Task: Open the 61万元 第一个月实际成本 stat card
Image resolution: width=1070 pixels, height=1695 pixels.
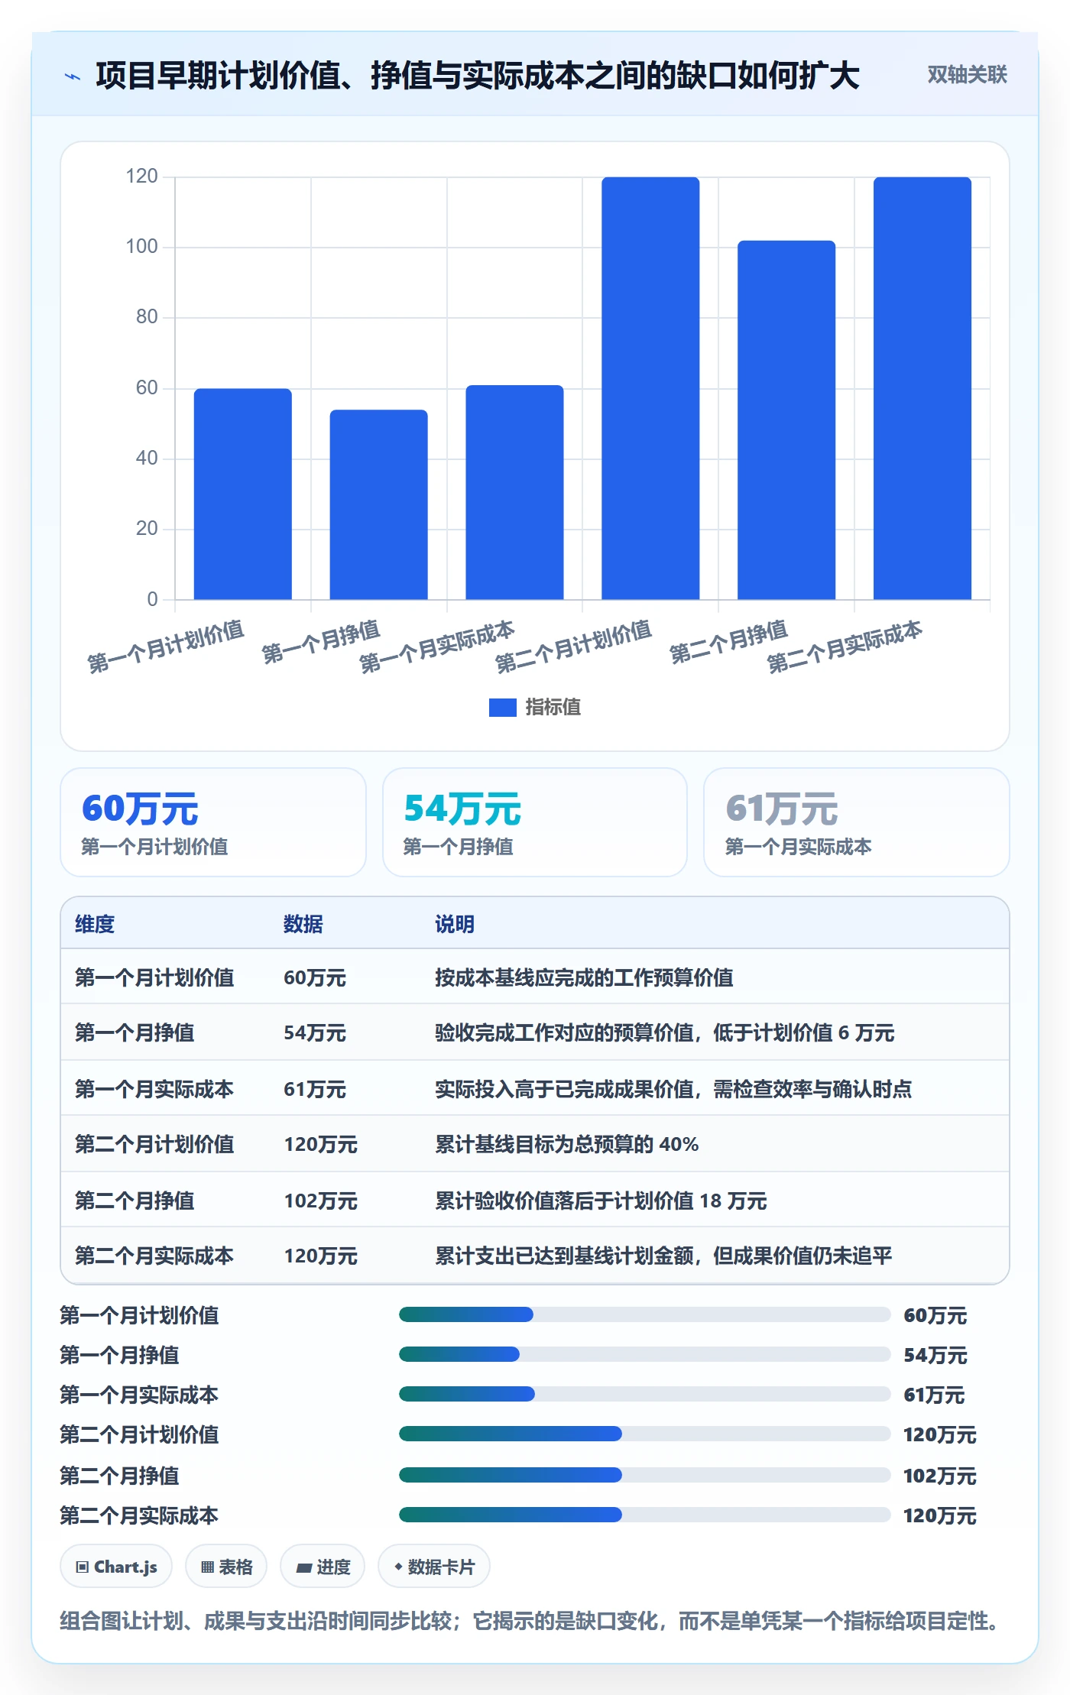Action: tap(857, 822)
